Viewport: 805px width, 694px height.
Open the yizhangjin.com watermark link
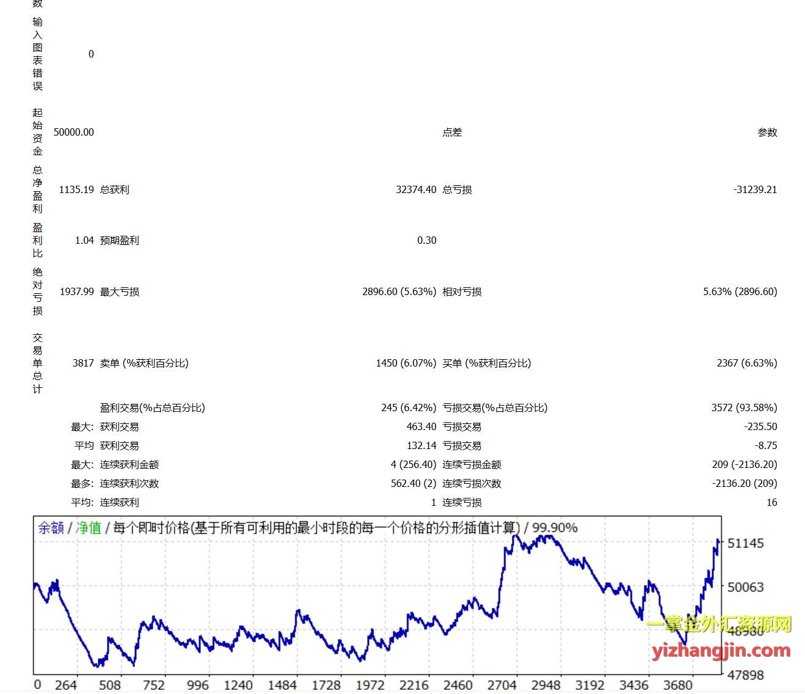721,651
